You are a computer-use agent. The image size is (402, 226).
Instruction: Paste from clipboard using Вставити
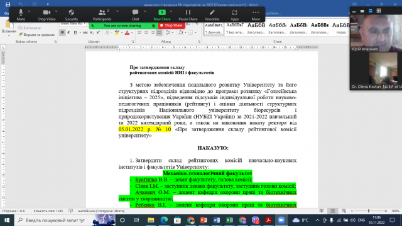tap(8, 29)
